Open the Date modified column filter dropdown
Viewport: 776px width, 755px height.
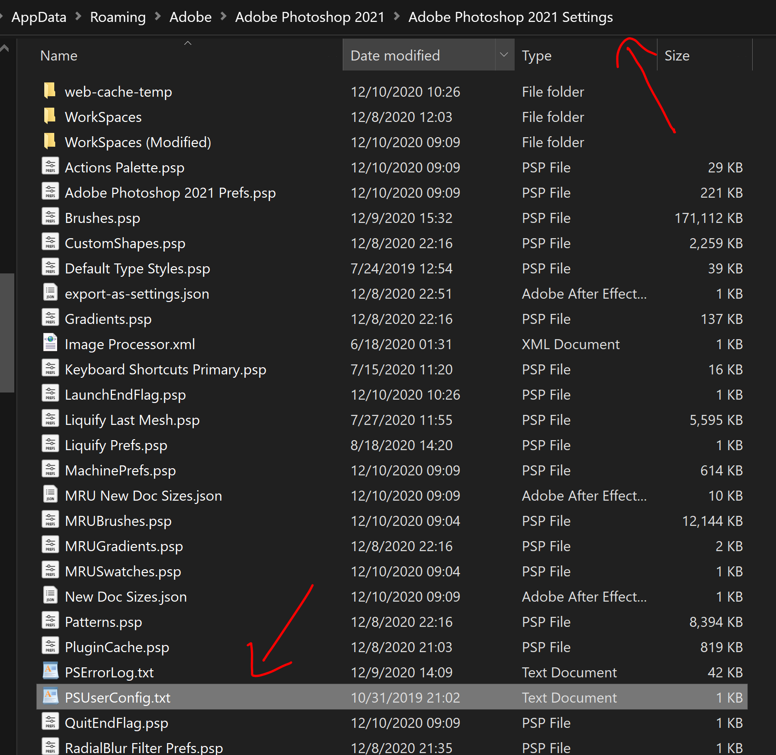pos(504,55)
